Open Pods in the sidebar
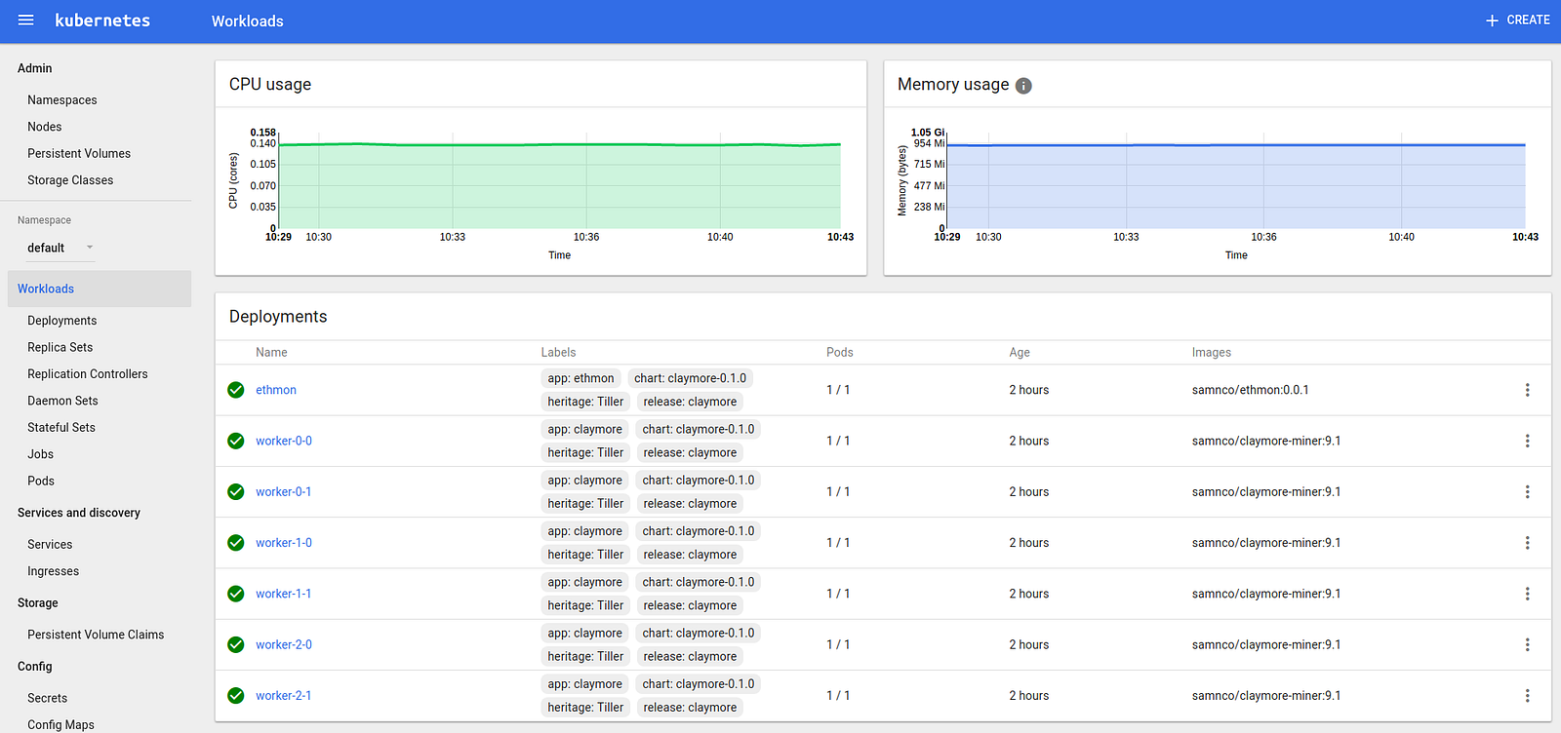Image resolution: width=1561 pixels, height=733 pixels. click(x=41, y=482)
